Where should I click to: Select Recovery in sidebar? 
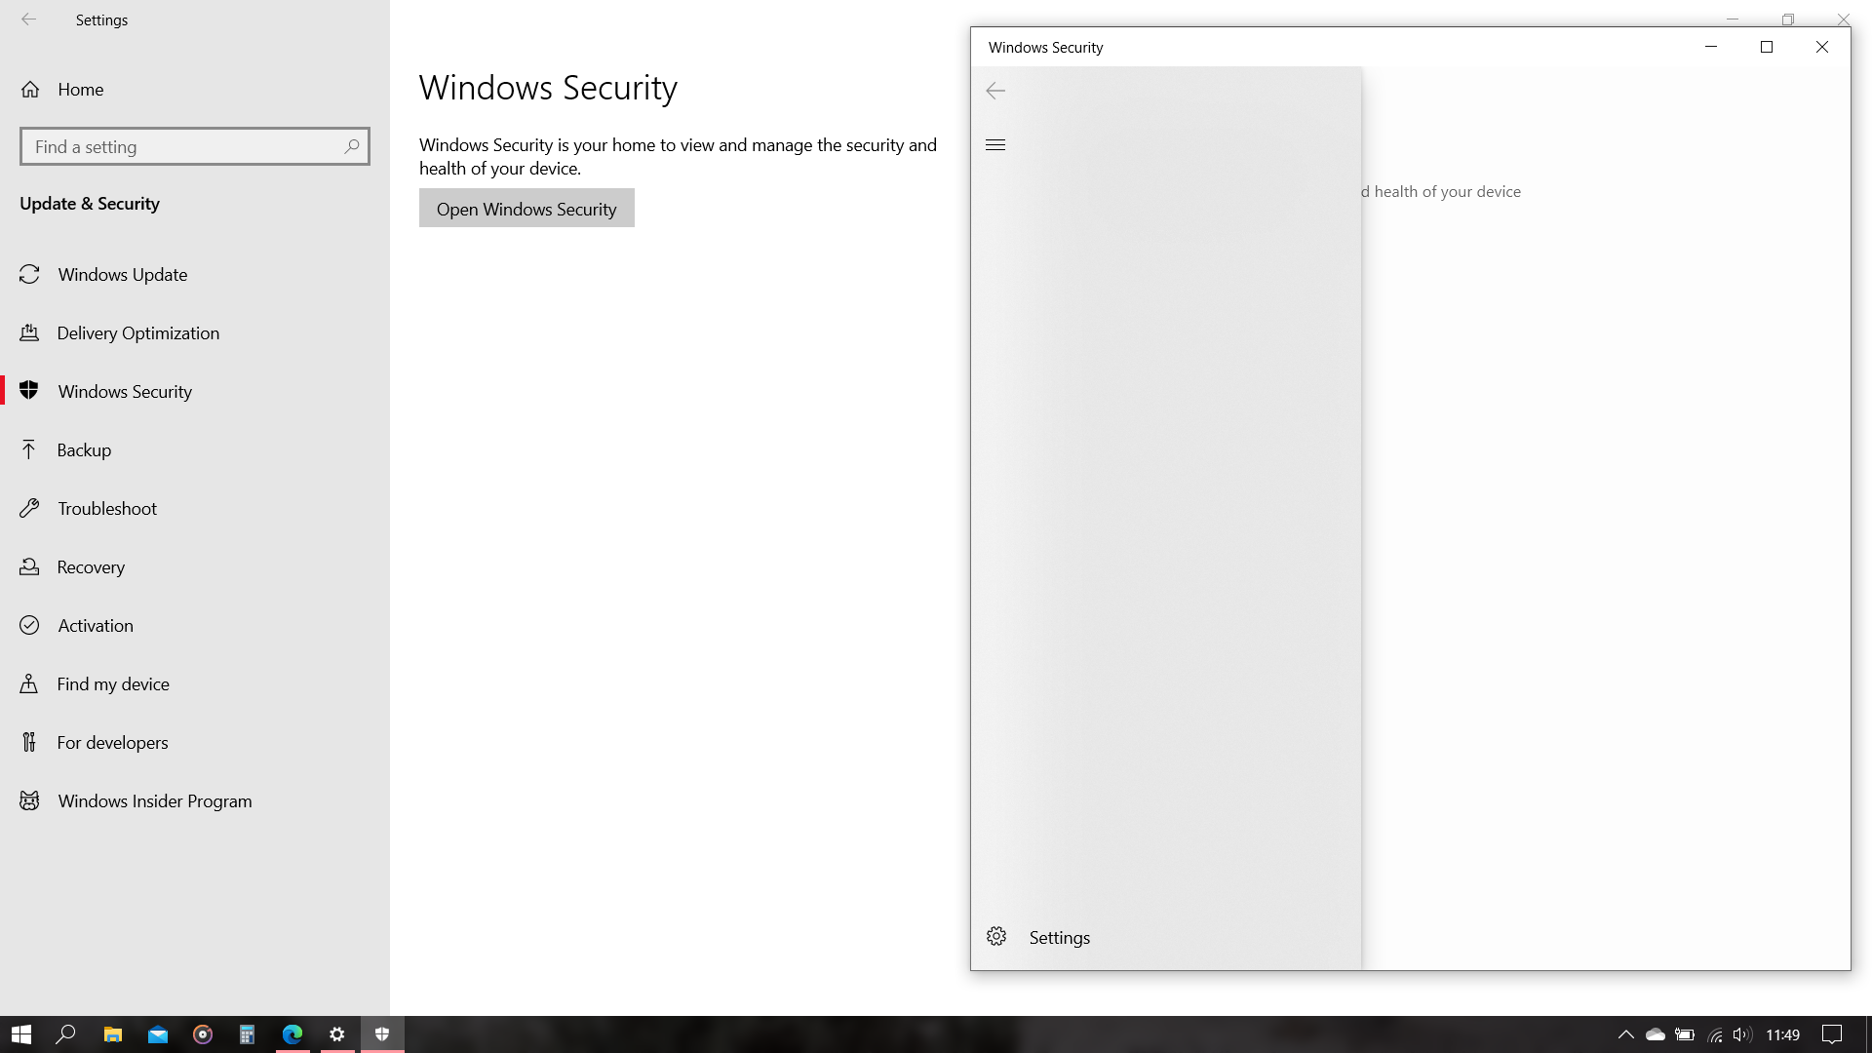tap(195, 567)
